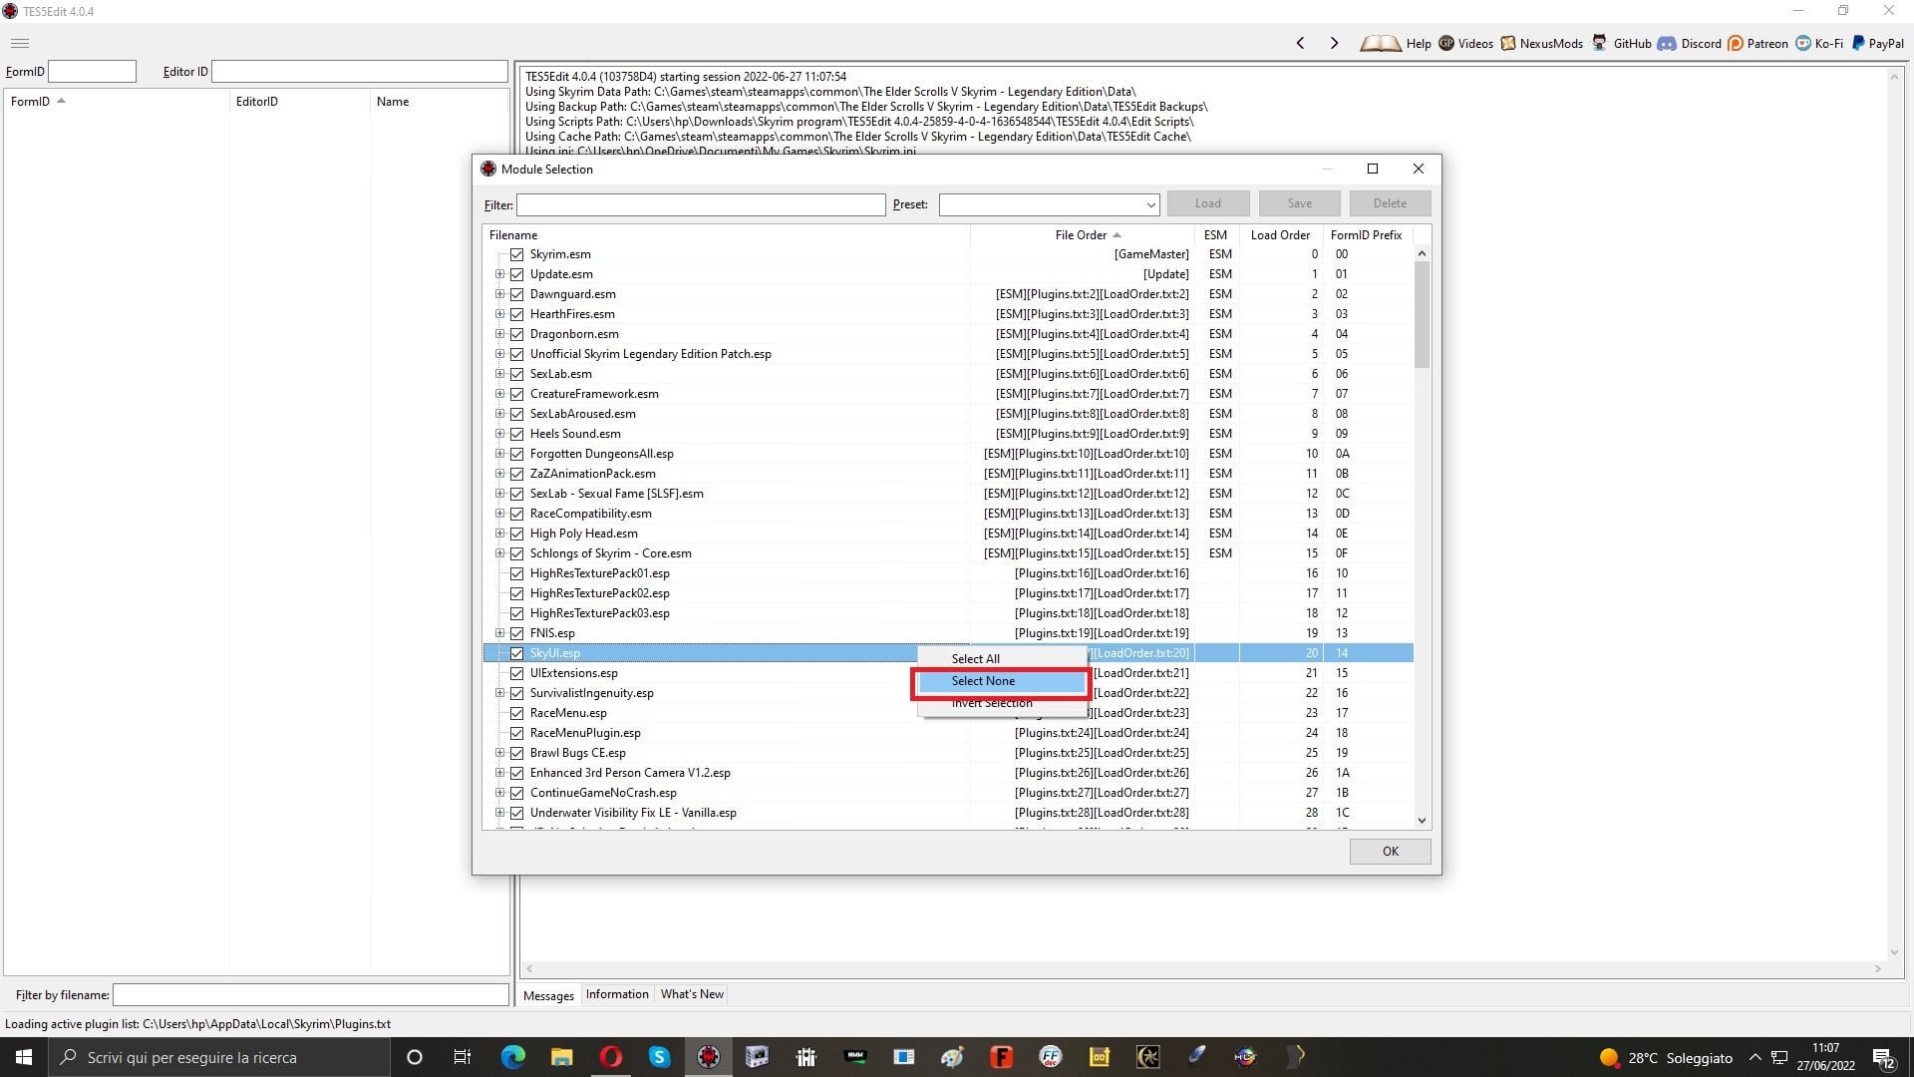The height and width of the screenshot is (1077, 1914).
Task: Click the OK button in Module Selection
Action: coord(1390,851)
